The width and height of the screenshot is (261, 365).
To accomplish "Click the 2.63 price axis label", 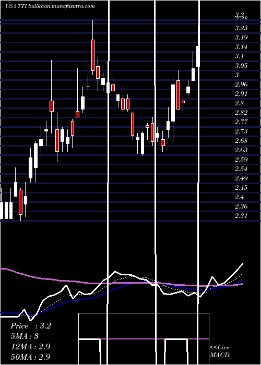I will click(241, 150).
